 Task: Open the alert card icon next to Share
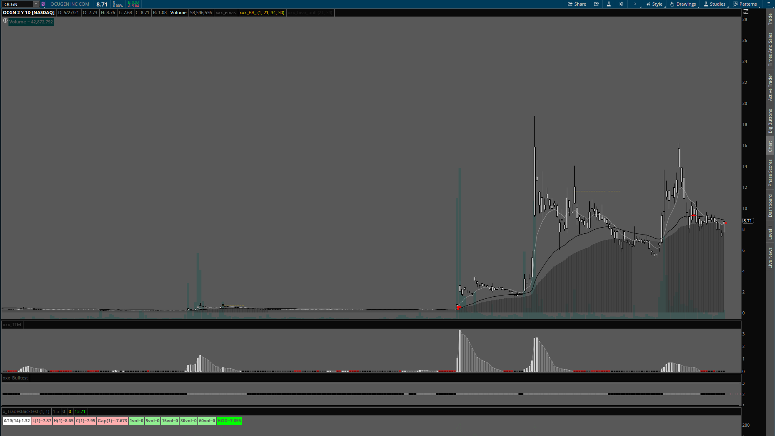pyautogui.click(x=596, y=4)
